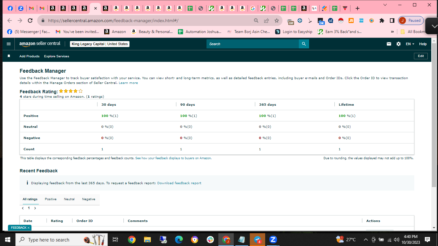Click the bookmark flag beside Add Products
438x246 pixels.
(x=9, y=56)
